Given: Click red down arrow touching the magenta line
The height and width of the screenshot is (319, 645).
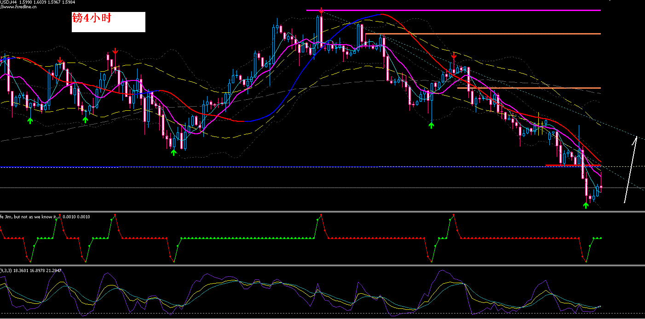Looking at the screenshot, I should pos(321,11).
